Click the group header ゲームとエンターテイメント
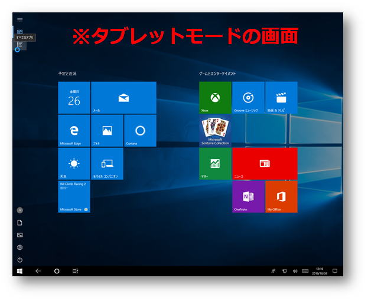Image resolution: width=368 pixels, height=301 pixels. [217, 74]
